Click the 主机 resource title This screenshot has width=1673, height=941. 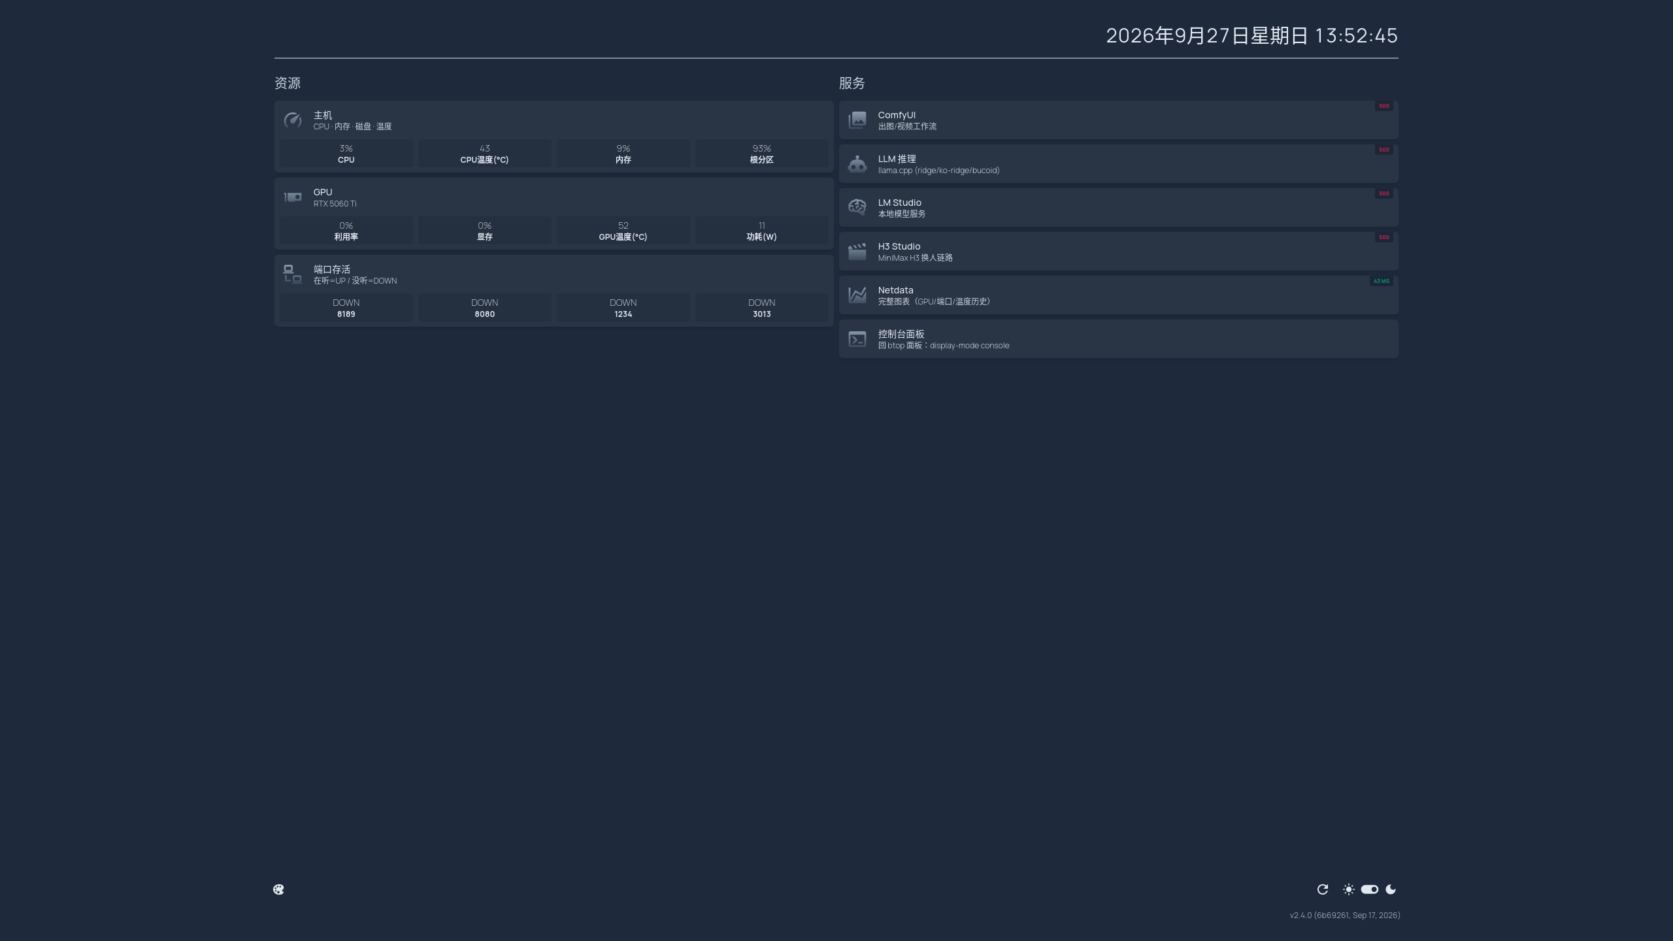323,115
